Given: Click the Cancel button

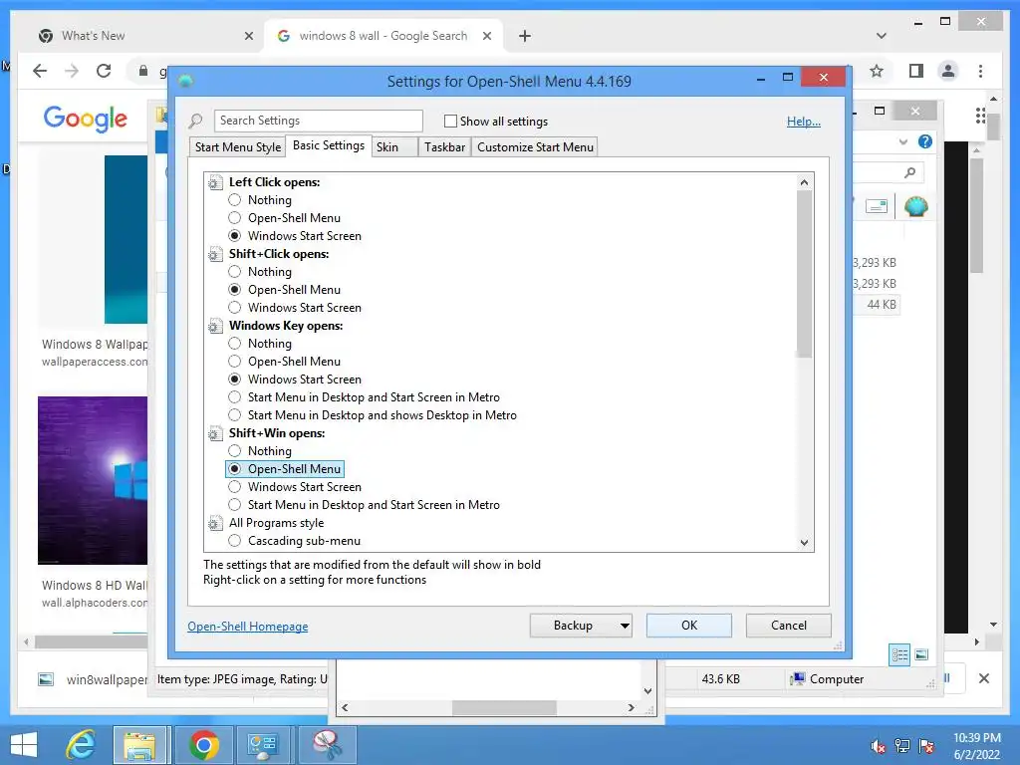Looking at the screenshot, I should [x=789, y=626].
